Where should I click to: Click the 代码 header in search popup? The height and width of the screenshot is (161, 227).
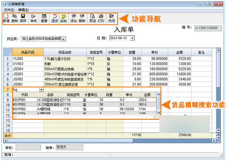point(25,95)
